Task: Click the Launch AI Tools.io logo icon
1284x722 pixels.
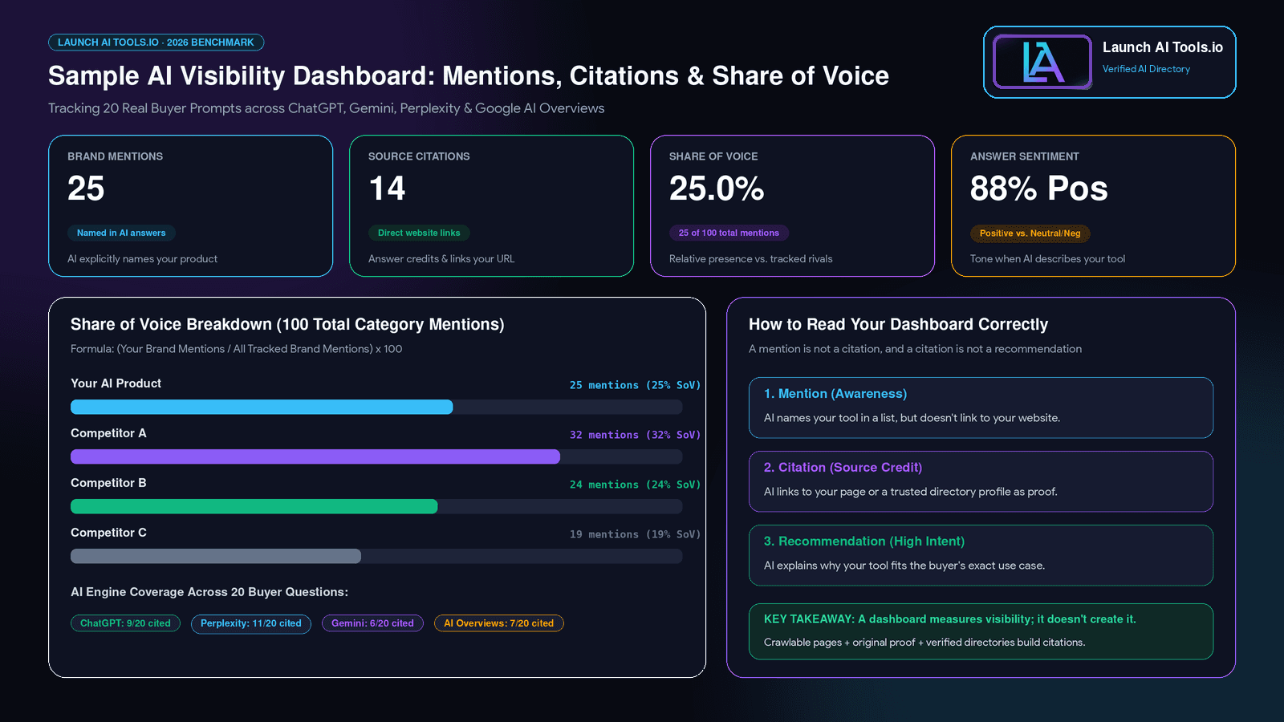Action: pos(1042,62)
